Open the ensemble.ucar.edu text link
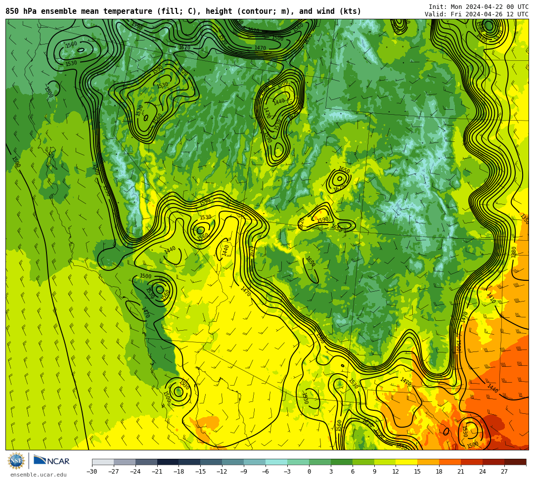 pos(38,475)
